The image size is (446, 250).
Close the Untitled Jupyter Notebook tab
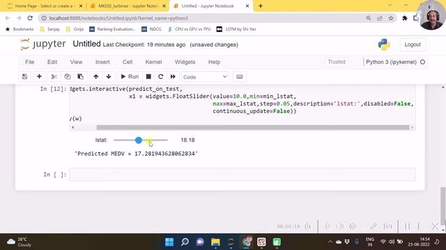[247, 6]
